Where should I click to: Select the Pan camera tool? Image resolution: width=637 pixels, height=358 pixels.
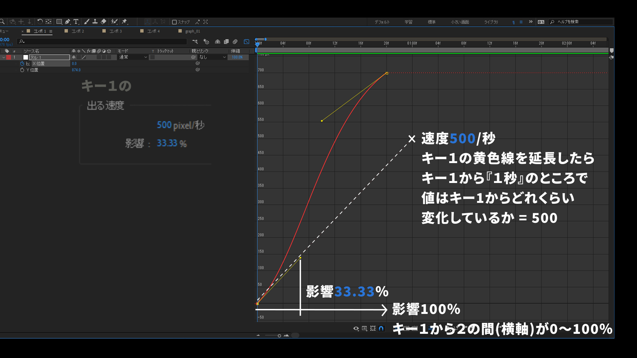click(21, 22)
